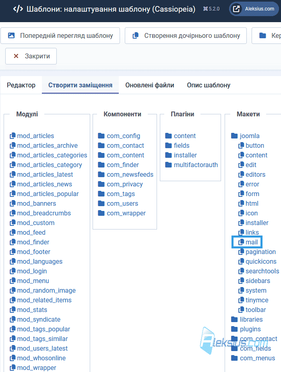This screenshot has height=372, width=281.
Task: Click the red X icon on Закрити
Action: pos(16,56)
